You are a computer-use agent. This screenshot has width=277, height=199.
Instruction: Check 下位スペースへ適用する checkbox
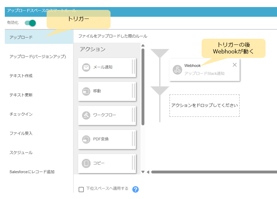(x=81, y=189)
